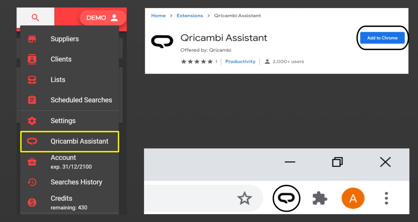Open Settings in the side menu
Screen dimensions: 418x222
click(69, 121)
